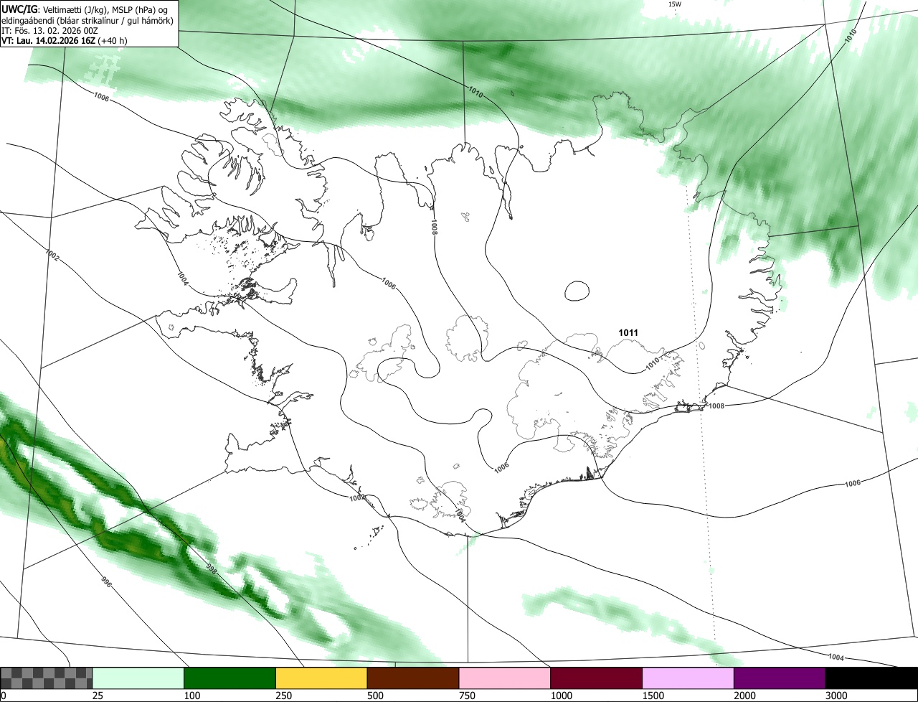Click the legend value '750'
Viewport: 918px width, 702px height.
click(x=468, y=695)
